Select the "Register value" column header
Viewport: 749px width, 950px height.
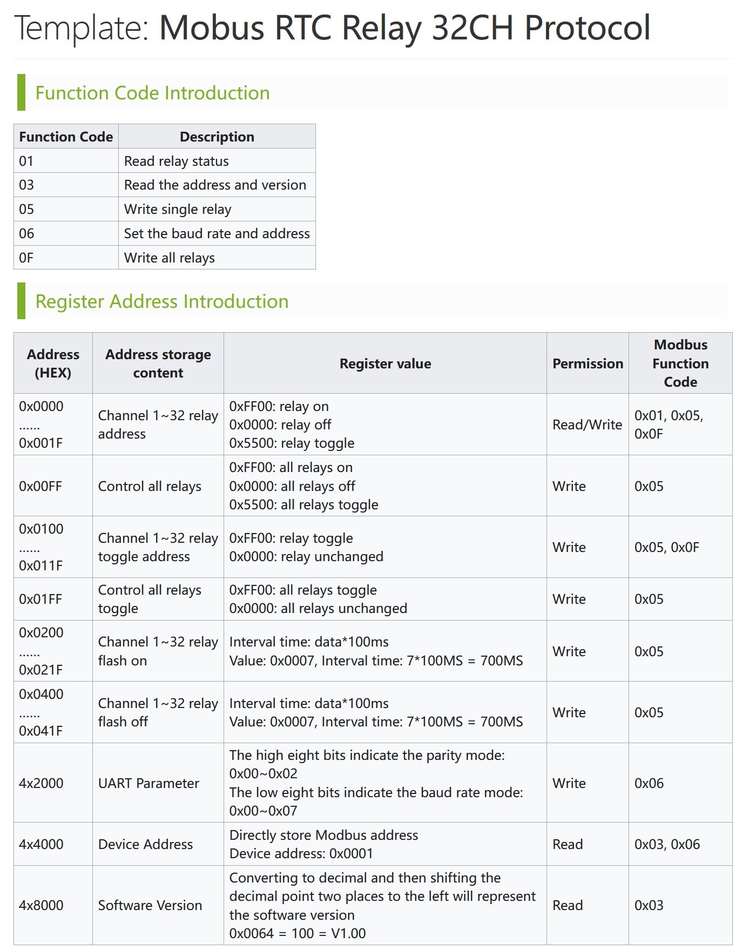click(x=385, y=363)
